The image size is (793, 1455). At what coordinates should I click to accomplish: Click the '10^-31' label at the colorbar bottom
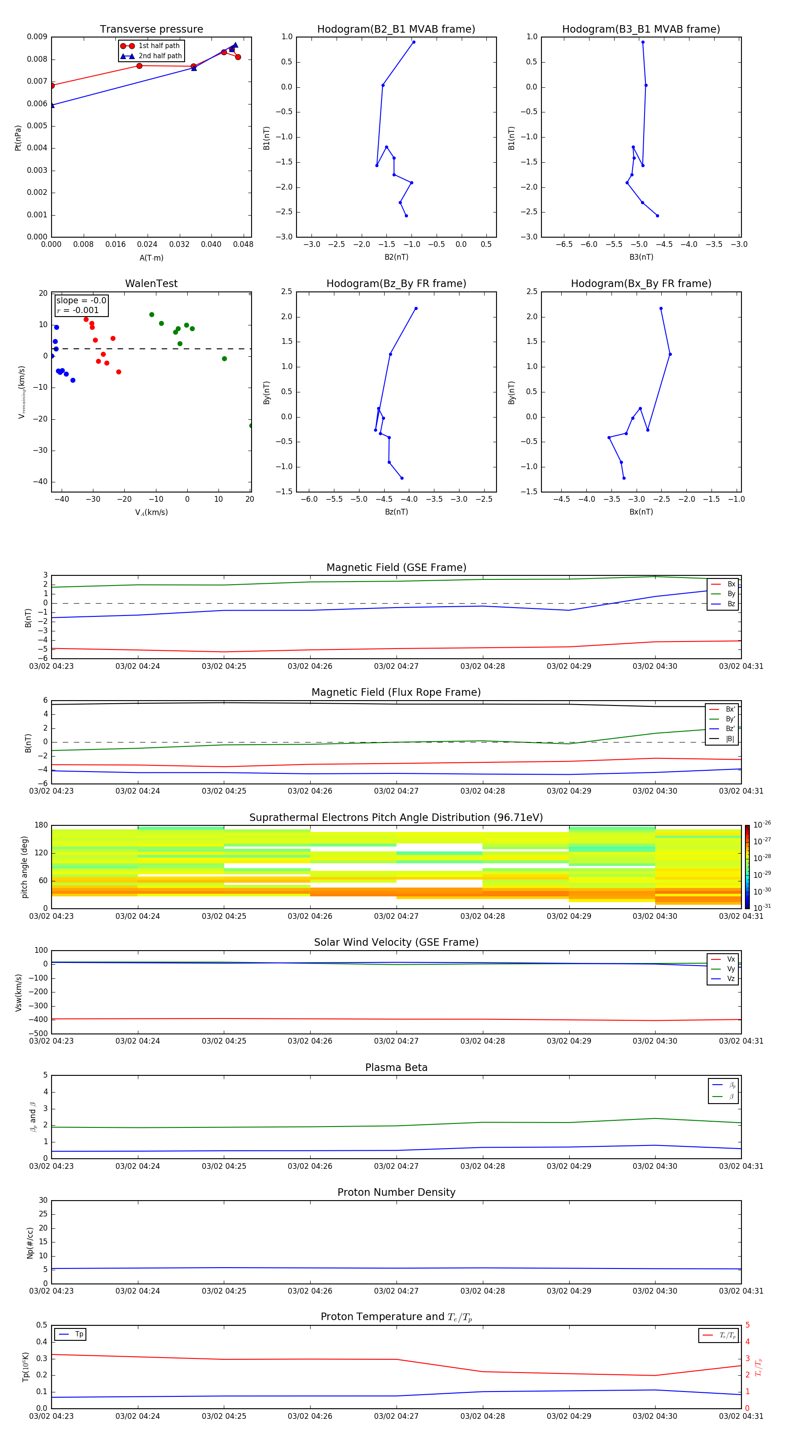click(761, 908)
